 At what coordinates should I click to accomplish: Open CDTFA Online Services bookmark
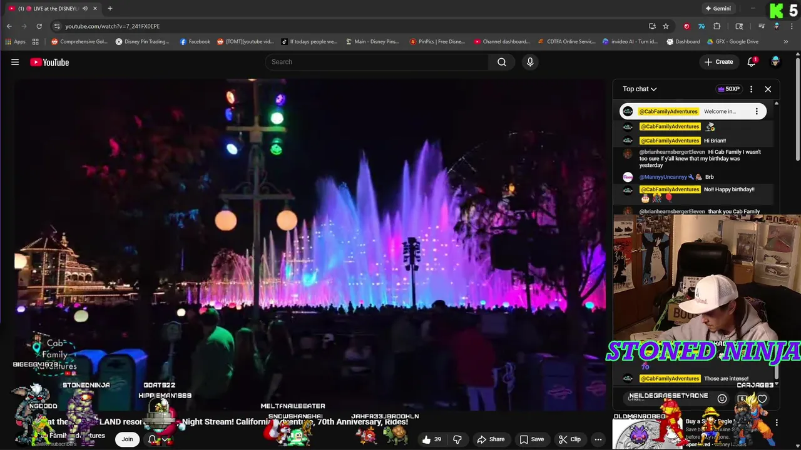click(x=567, y=42)
